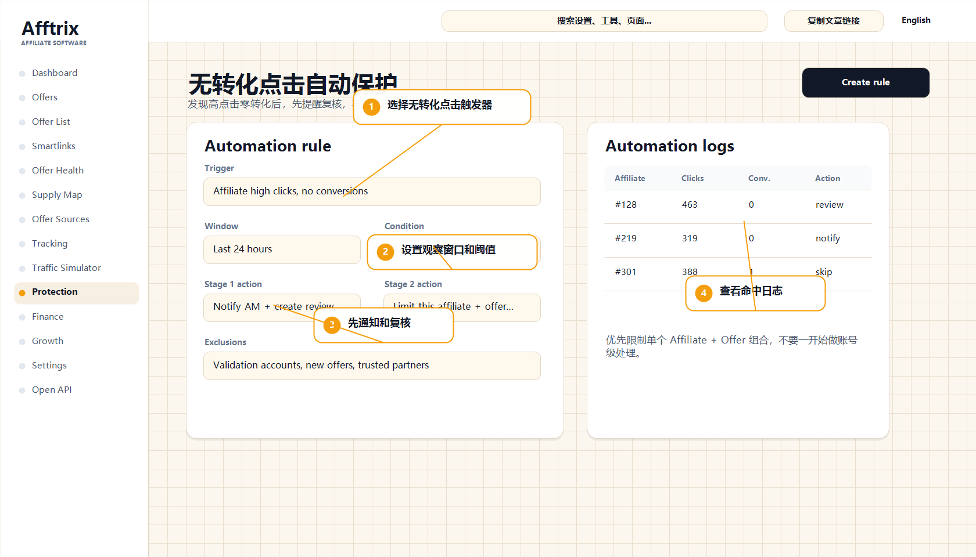Open Settings from sidebar
The height and width of the screenshot is (557, 976).
tap(49, 366)
